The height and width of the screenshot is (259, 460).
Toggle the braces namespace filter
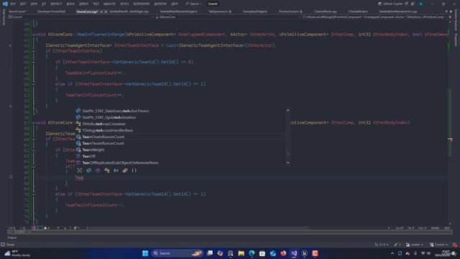134,171
